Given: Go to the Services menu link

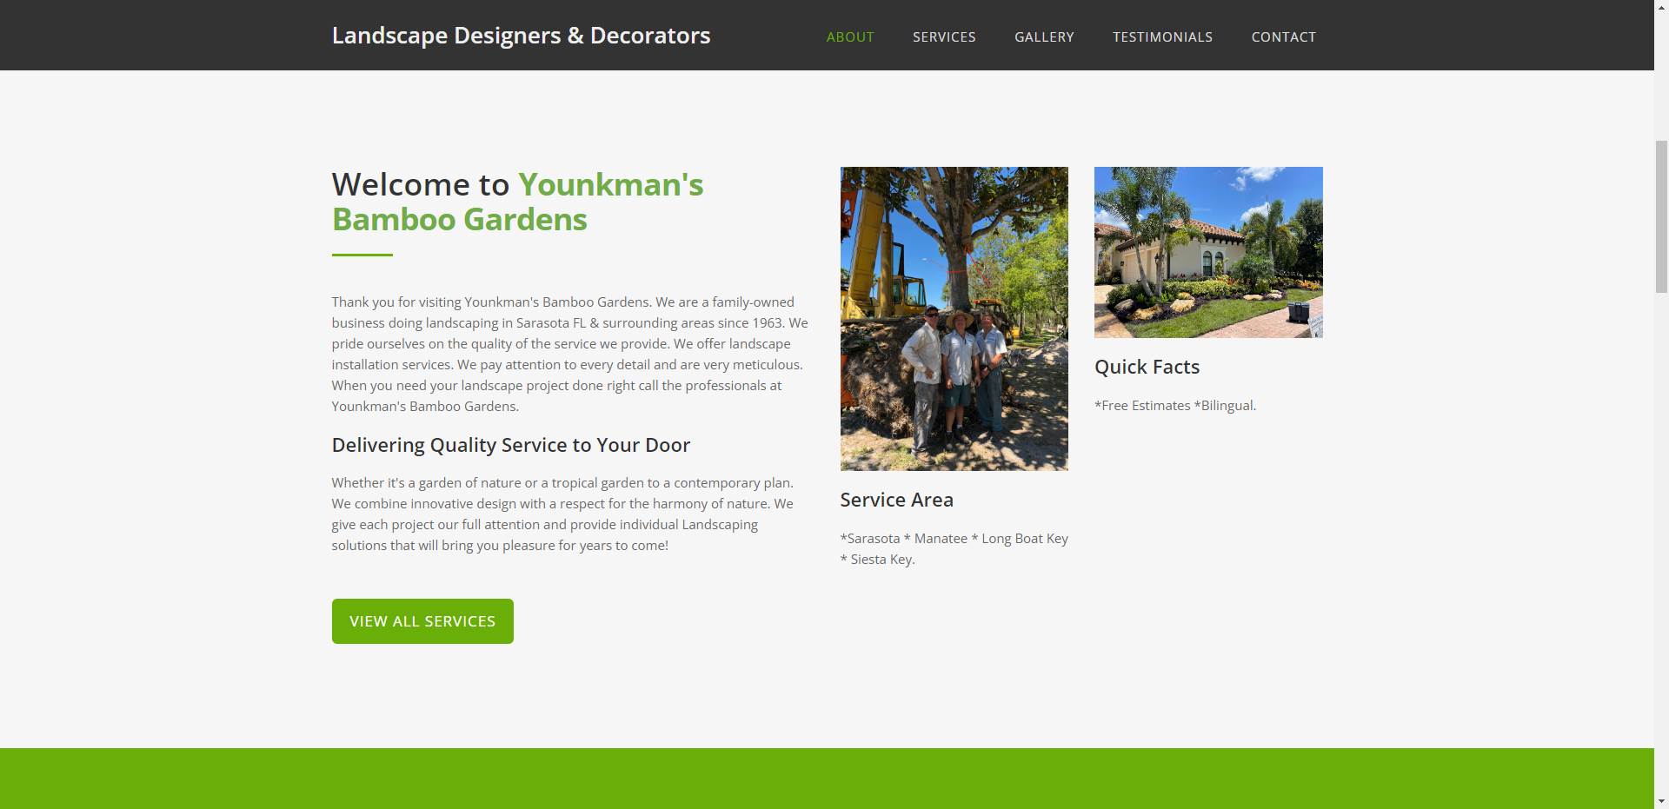Looking at the screenshot, I should pos(943,37).
